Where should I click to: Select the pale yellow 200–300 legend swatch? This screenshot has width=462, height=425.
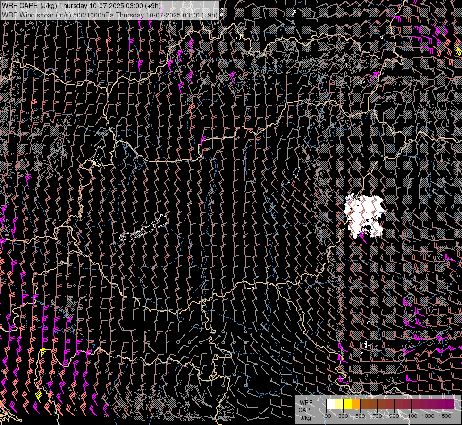(339, 404)
